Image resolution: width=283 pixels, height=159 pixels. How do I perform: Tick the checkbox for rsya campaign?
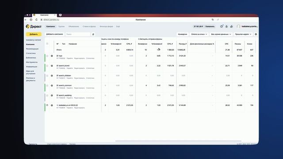[x=47, y=56]
